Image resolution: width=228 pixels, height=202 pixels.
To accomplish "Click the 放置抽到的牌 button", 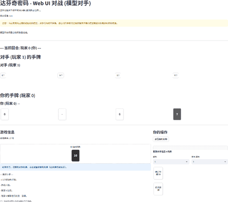I will (161, 139).
